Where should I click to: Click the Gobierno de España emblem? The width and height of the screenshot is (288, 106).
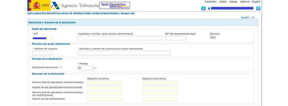39,5
